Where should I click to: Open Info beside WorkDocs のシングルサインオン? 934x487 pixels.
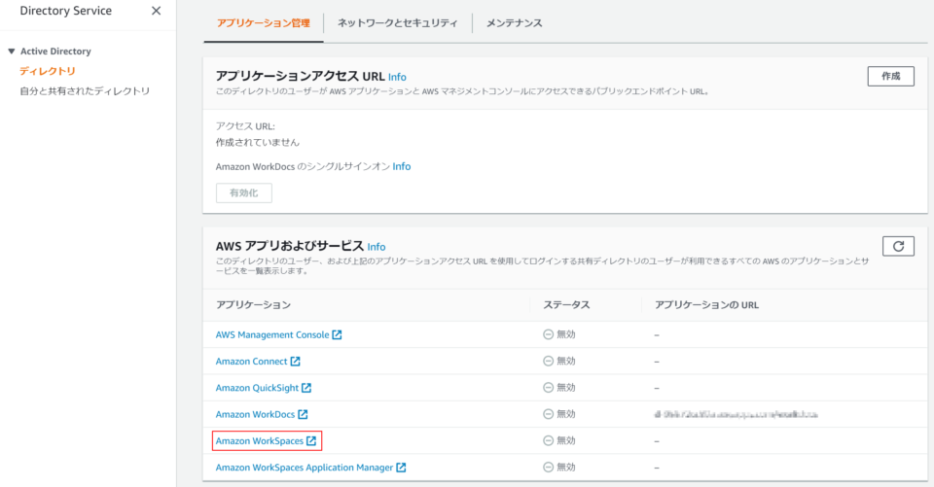tap(402, 166)
